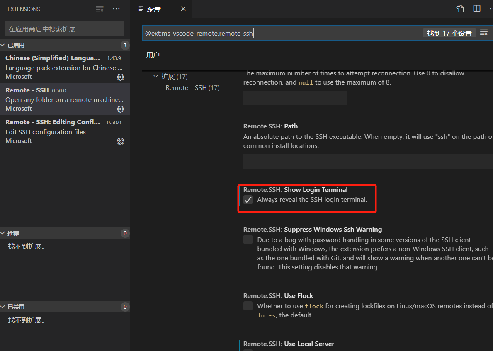The width and height of the screenshot is (493, 351).
Task: Focus the extension marketplace search box
Action: click(x=64, y=29)
